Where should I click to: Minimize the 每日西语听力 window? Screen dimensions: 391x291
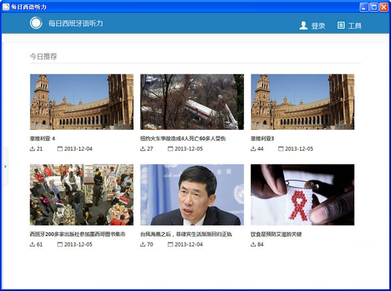click(x=364, y=7)
